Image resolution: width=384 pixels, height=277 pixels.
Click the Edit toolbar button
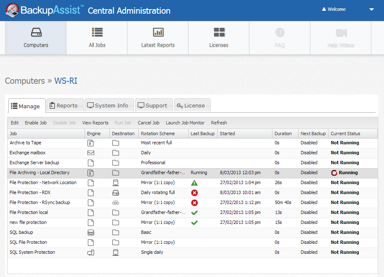coord(15,123)
